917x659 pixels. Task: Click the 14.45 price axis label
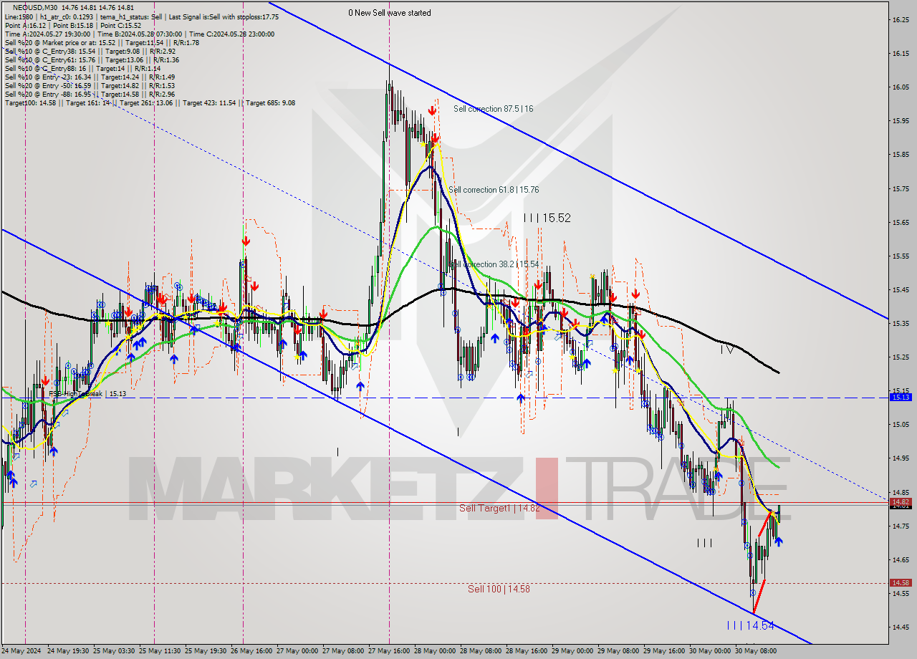coord(900,627)
